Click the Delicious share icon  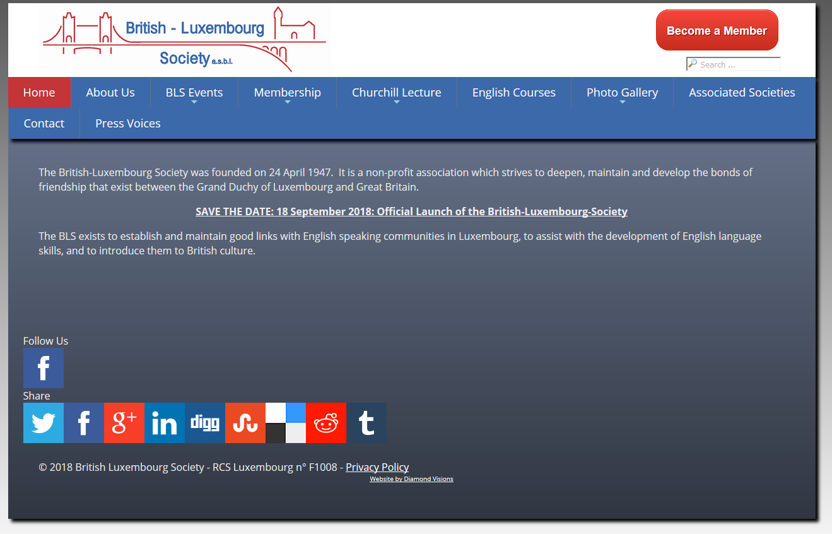(x=286, y=423)
